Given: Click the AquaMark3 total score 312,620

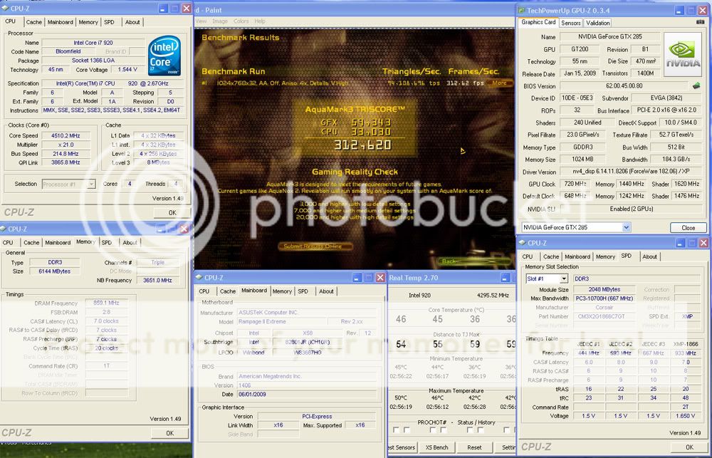Looking at the screenshot, I should click(362, 145).
